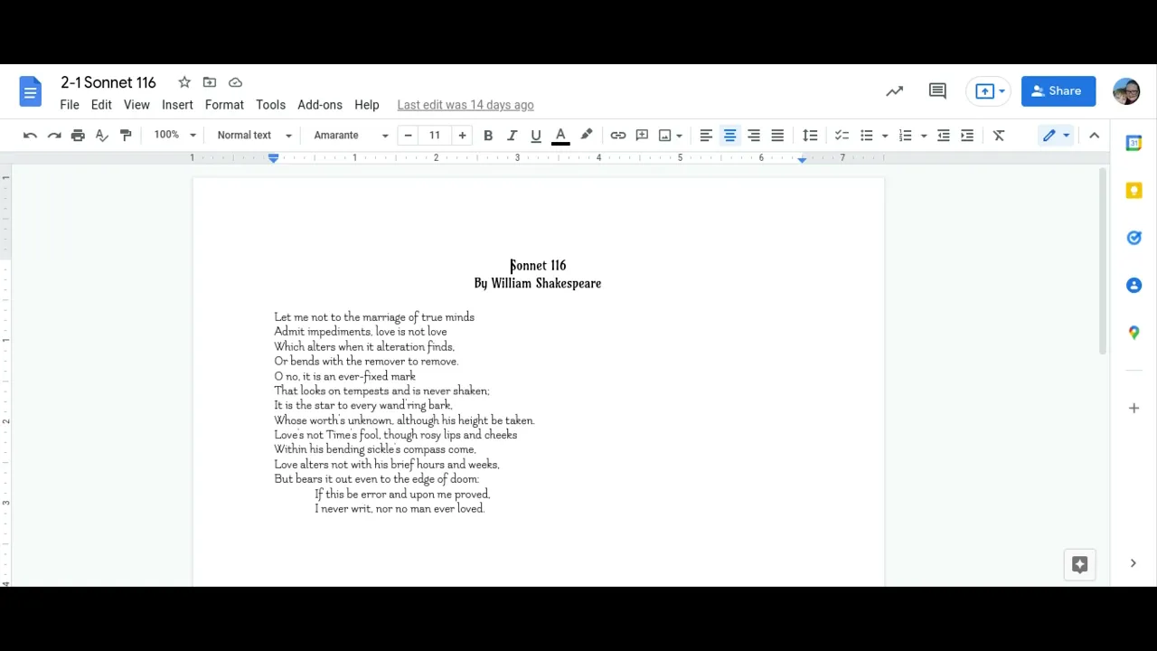
Task: Increase font size with plus button
Action: (462, 136)
